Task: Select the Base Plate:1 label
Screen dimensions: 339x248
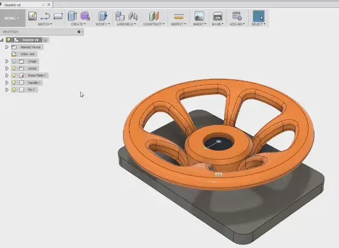Action: 37,75
